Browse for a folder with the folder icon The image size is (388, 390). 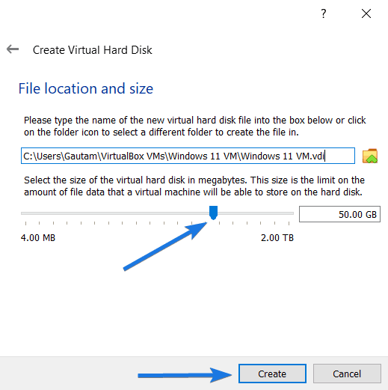pyautogui.click(x=370, y=156)
